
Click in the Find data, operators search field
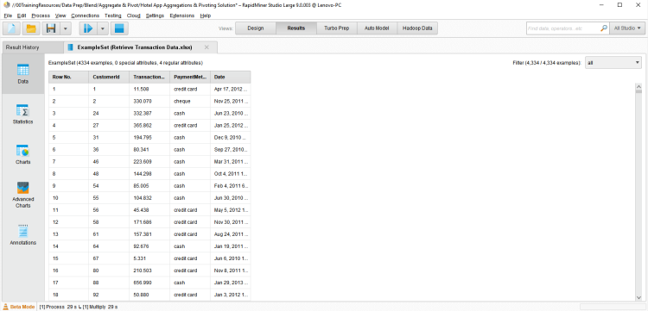[x=562, y=28]
